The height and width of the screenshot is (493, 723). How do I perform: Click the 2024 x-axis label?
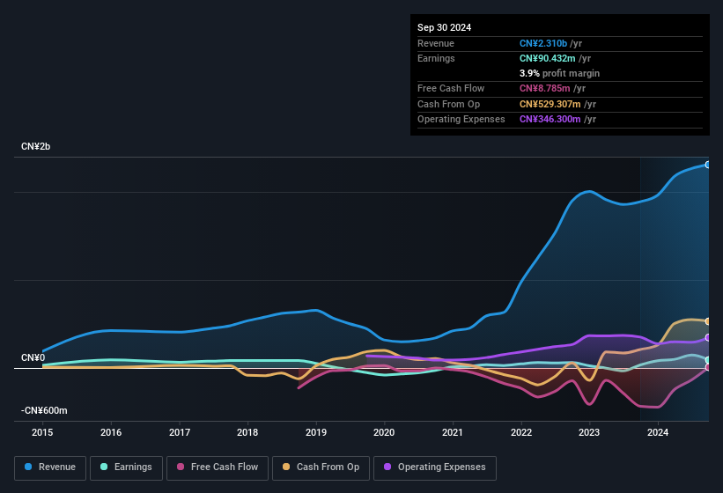click(x=658, y=432)
